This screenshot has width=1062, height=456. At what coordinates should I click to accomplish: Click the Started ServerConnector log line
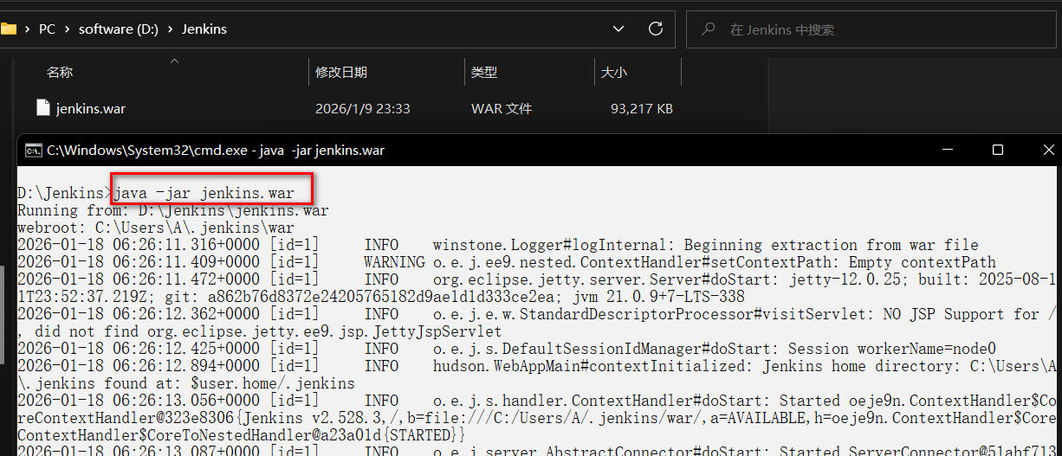coord(537,451)
